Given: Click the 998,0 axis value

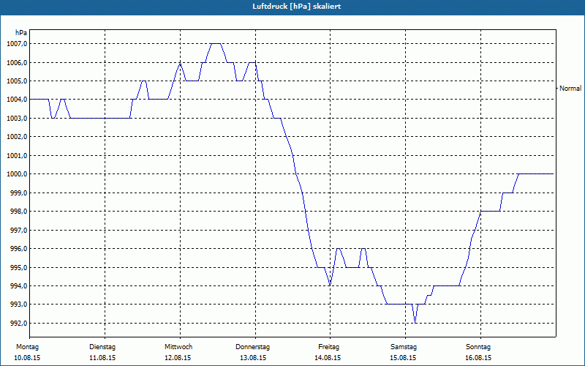Looking at the screenshot, I should point(18,212).
